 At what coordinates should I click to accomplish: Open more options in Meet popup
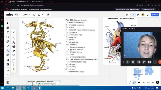(155, 62)
